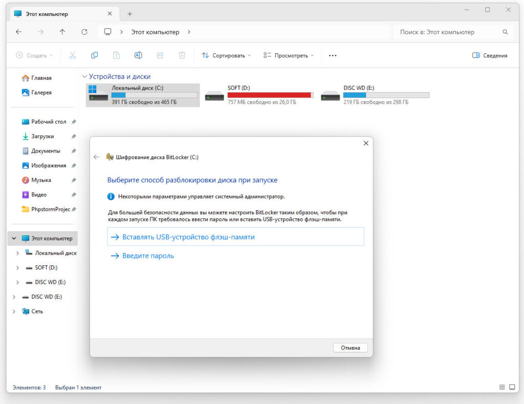524x404 pixels.
Task: Go back with the Explorer back arrow
Action: pyautogui.click(x=19, y=32)
